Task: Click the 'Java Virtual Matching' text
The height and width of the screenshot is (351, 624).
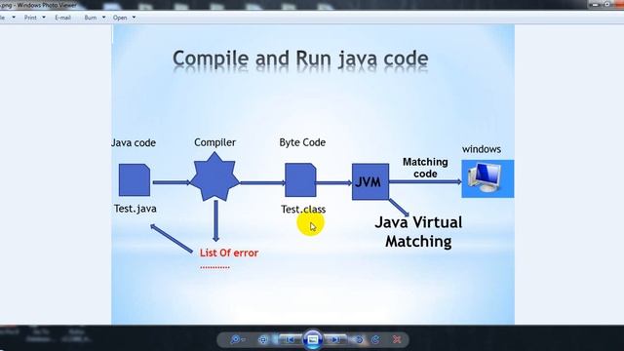Action: (418, 232)
